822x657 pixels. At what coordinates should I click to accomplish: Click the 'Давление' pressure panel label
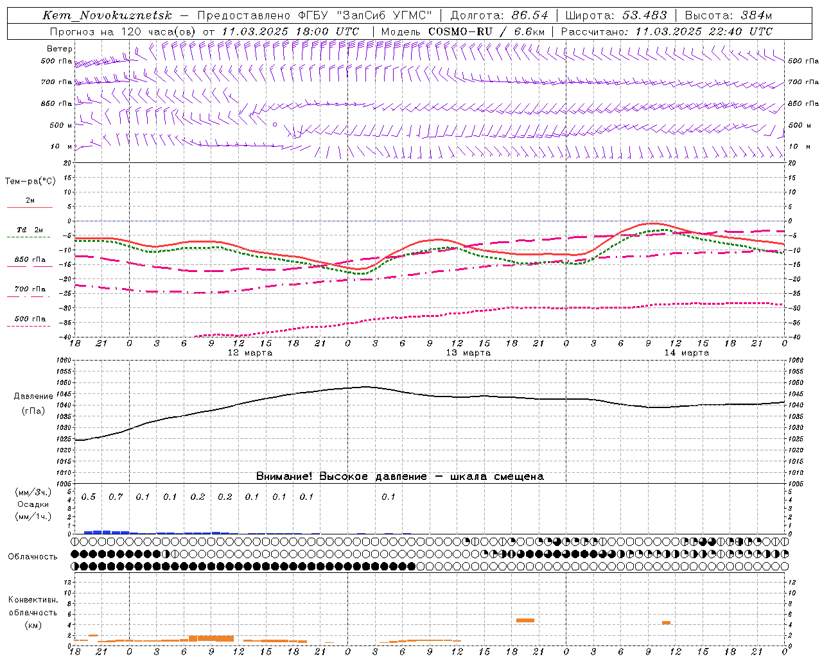[33, 397]
